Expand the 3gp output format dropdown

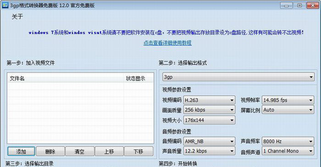(x=238, y=77)
